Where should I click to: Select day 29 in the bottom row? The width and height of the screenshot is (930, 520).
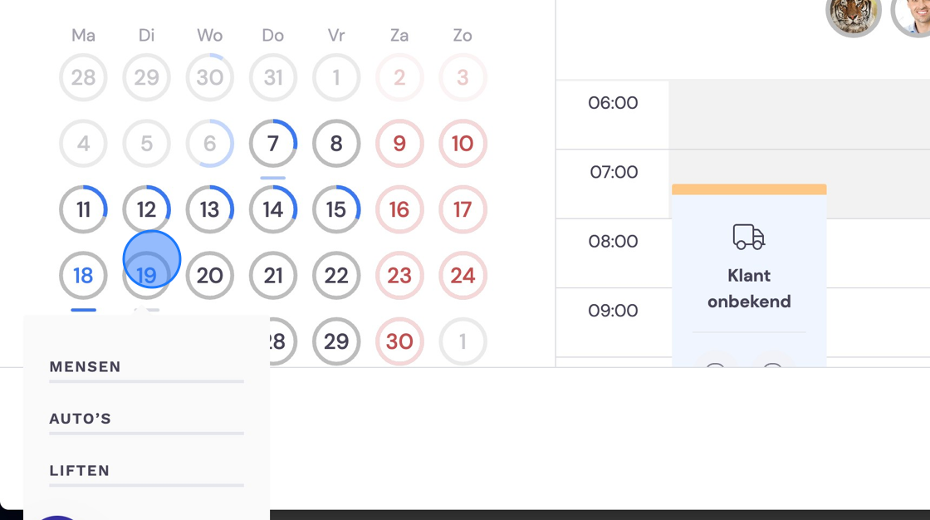[336, 341]
